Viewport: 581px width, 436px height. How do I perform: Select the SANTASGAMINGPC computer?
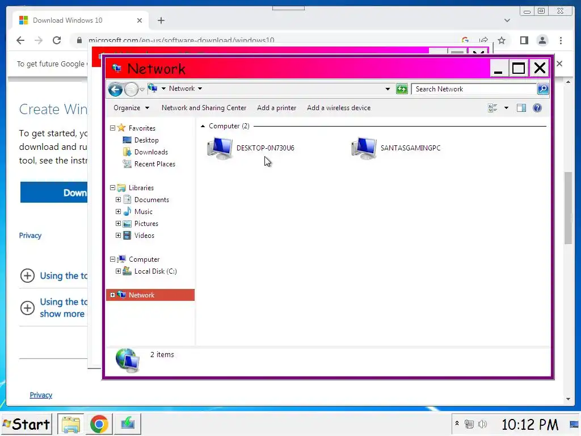pos(396,148)
